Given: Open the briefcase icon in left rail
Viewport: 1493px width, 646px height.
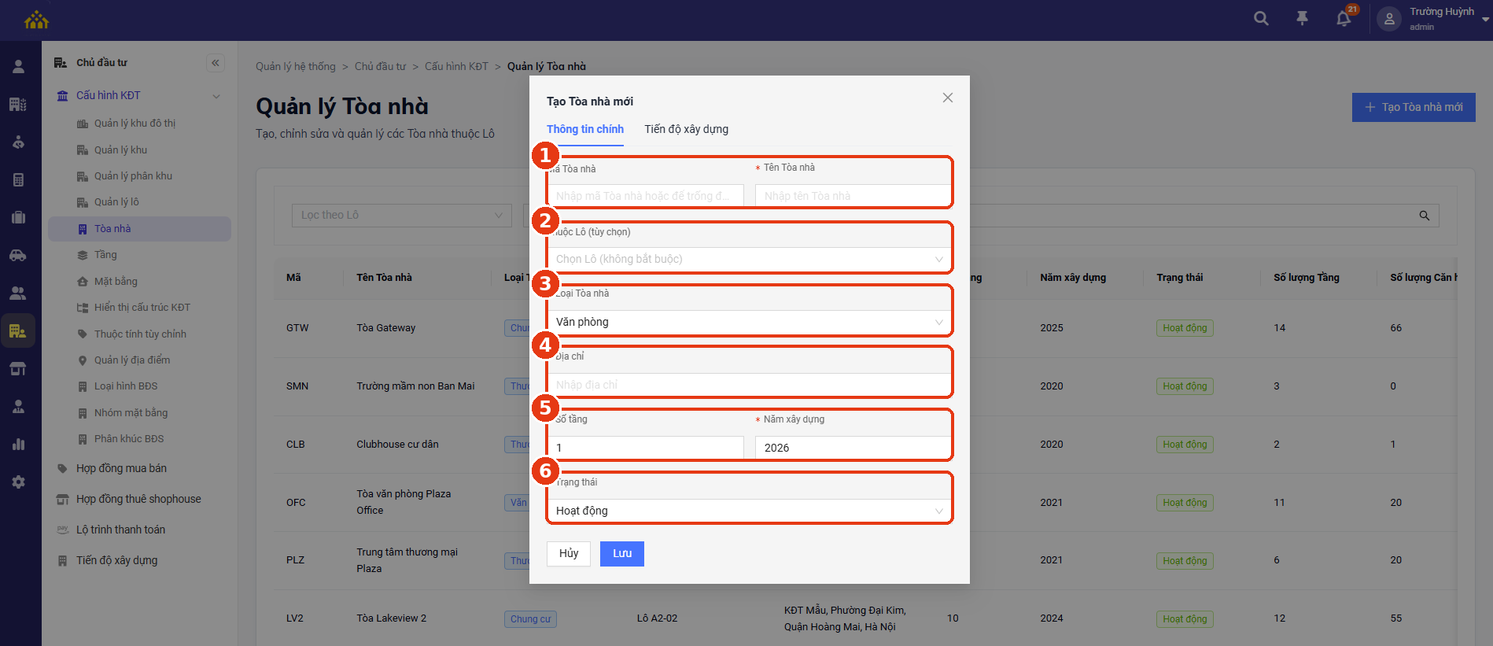Looking at the screenshot, I should (x=18, y=217).
